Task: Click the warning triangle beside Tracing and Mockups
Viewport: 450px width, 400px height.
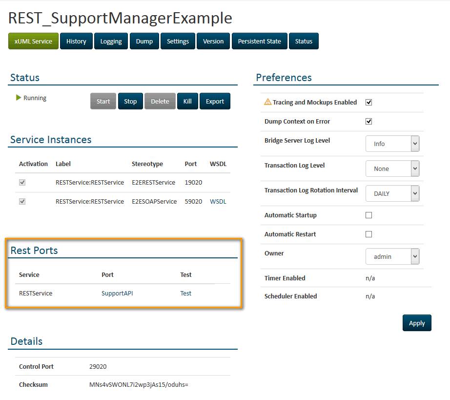Action: coord(267,102)
